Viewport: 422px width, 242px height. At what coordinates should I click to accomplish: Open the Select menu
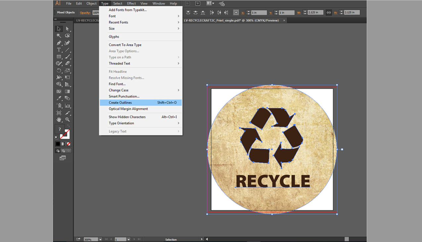[x=117, y=3]
